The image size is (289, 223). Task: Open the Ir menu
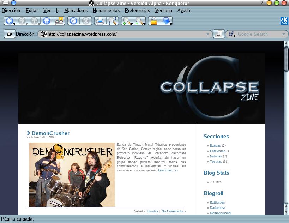click(58, 11)
